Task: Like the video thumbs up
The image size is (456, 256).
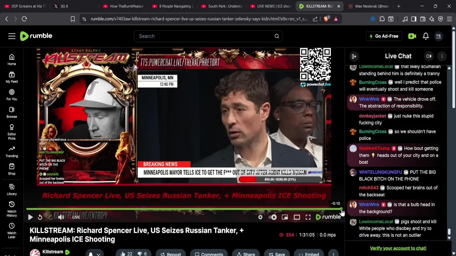Action: (x=126, y=254)
